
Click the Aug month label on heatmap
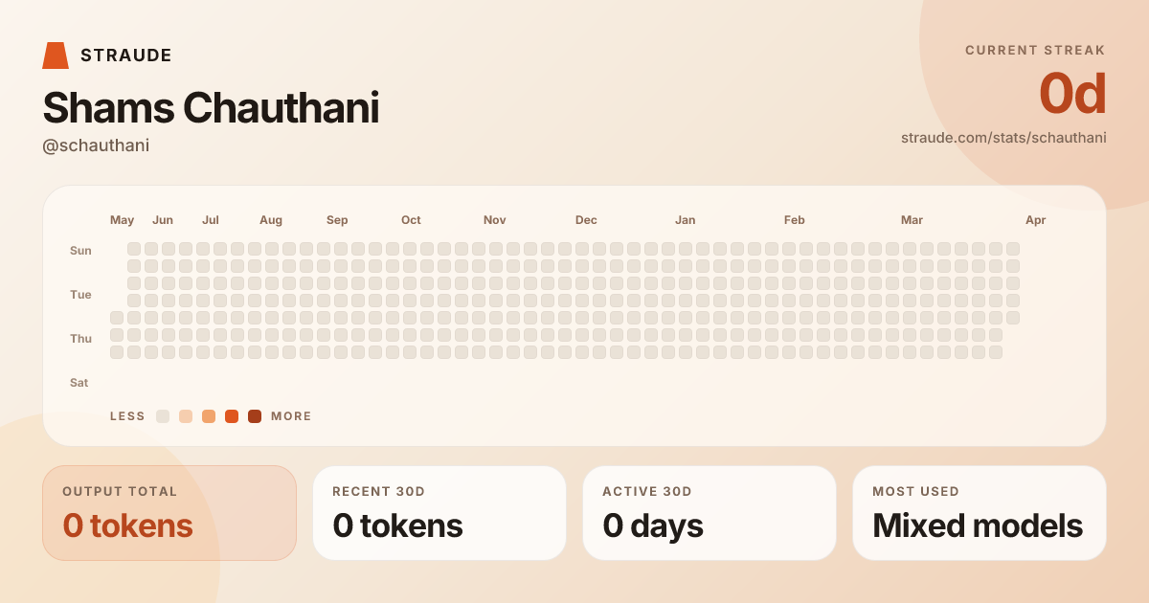[271, 220]
